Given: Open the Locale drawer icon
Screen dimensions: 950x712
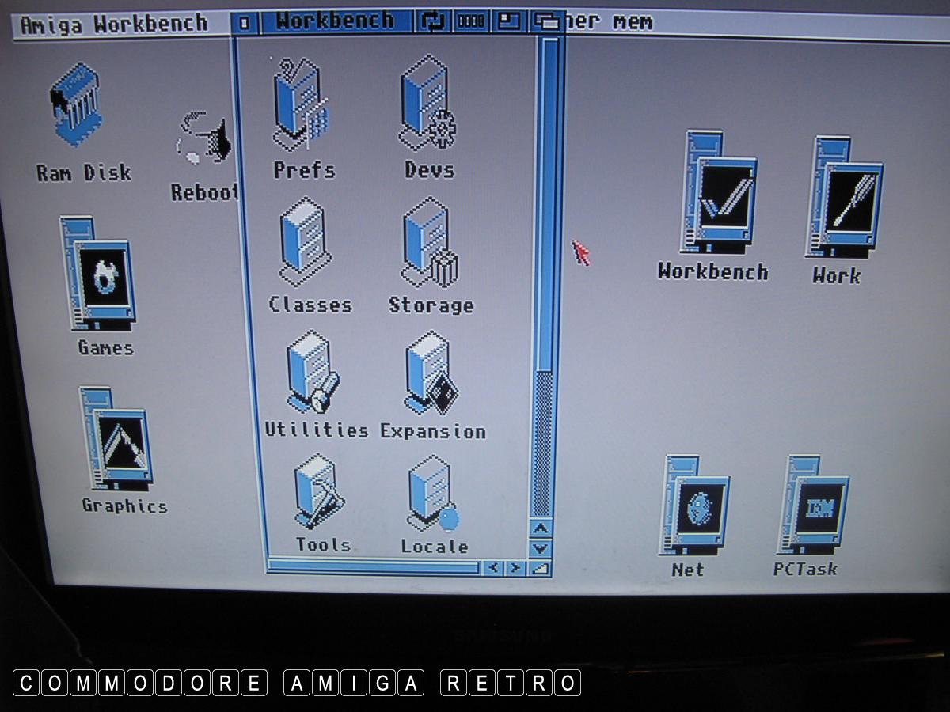Looking at the screenshot, I should coord(432,495).
